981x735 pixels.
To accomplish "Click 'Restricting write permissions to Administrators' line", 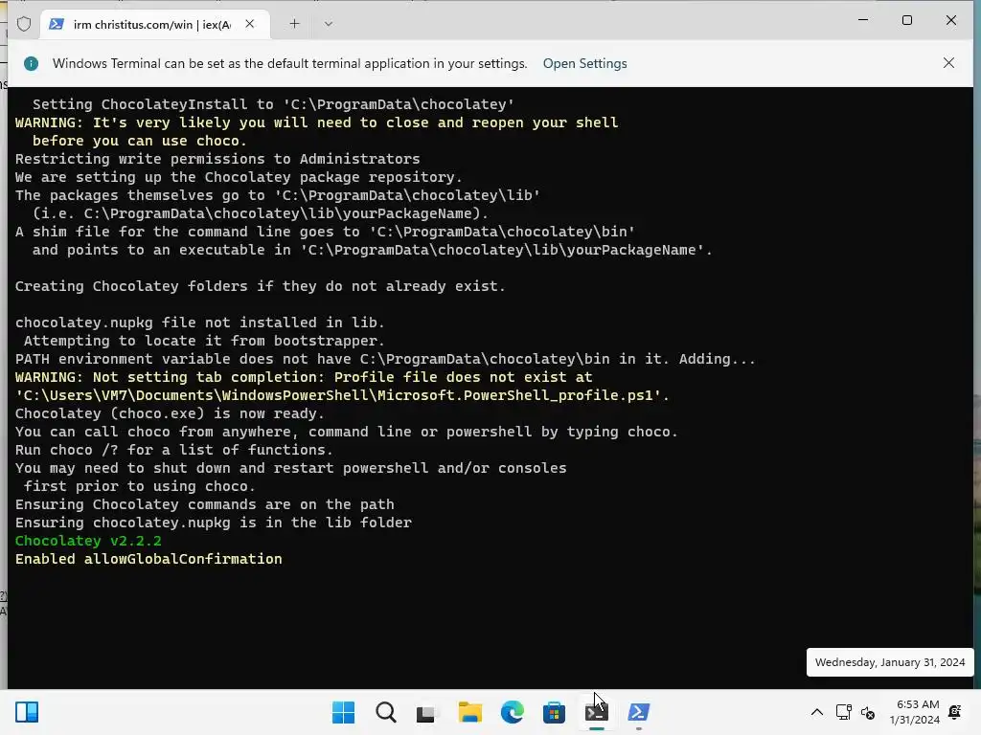I will pyautogui.click(x=217, y=159).
